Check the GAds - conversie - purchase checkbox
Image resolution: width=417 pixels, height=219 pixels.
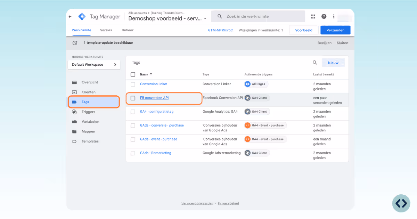[x=133, y=125]
